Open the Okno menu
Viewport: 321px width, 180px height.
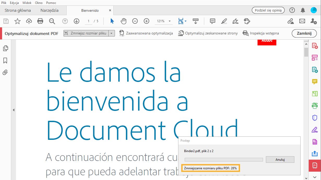(x=39, y=3)
